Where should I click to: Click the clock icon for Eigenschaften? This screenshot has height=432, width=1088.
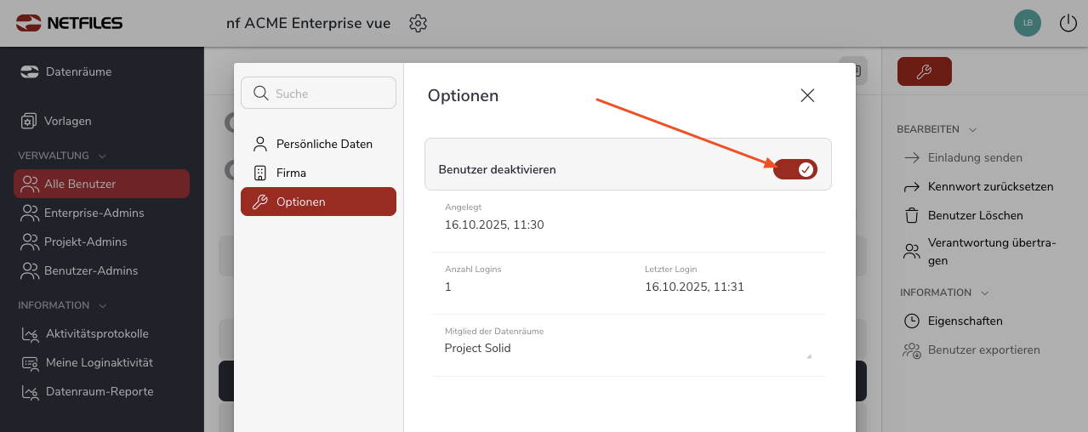tap(912, 321)
